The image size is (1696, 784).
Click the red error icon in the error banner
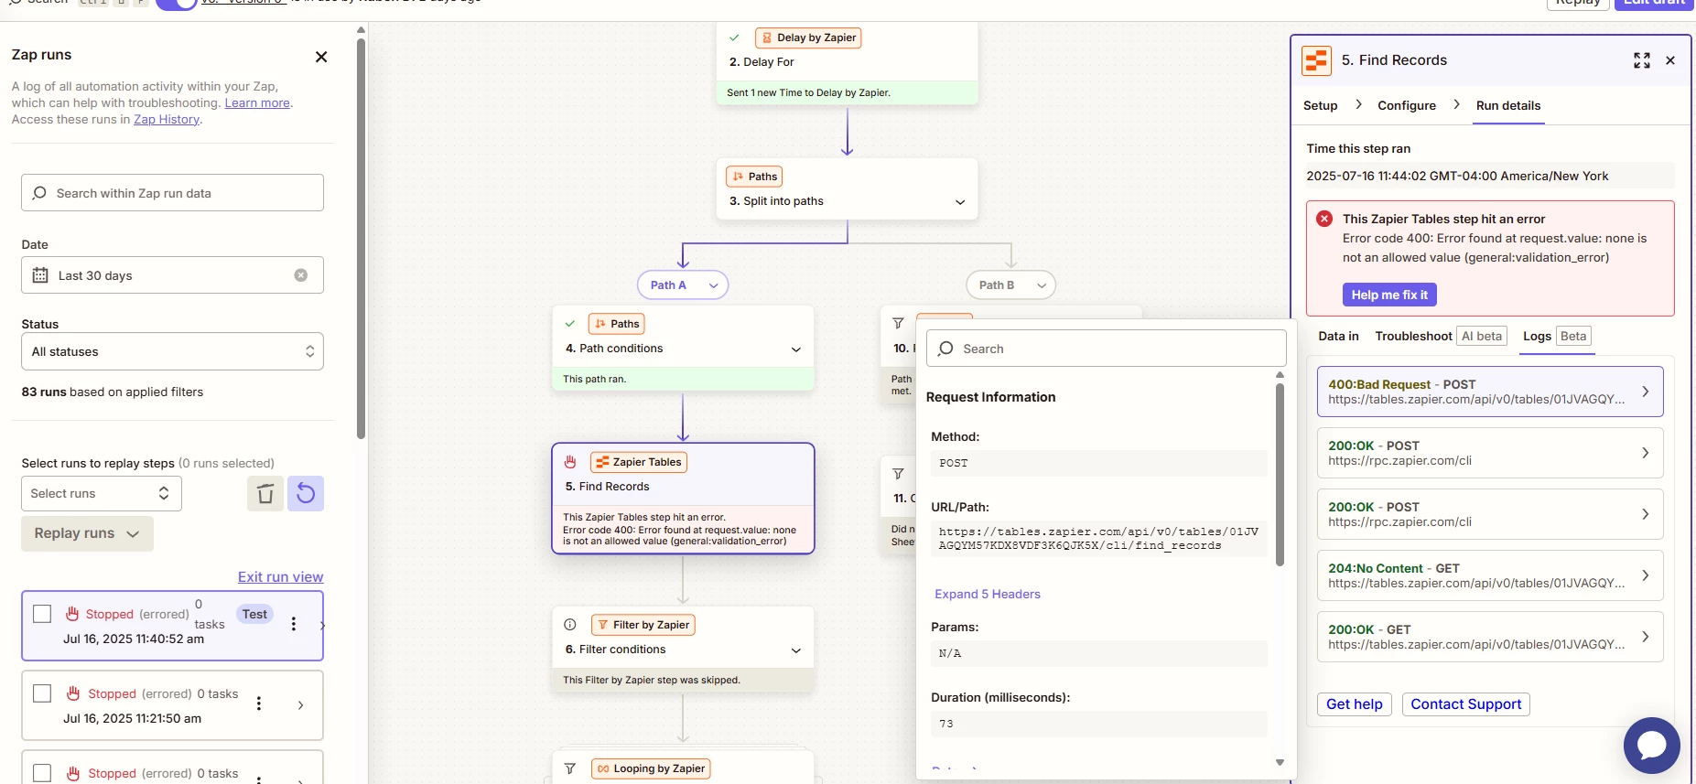tap(1324, 219)
